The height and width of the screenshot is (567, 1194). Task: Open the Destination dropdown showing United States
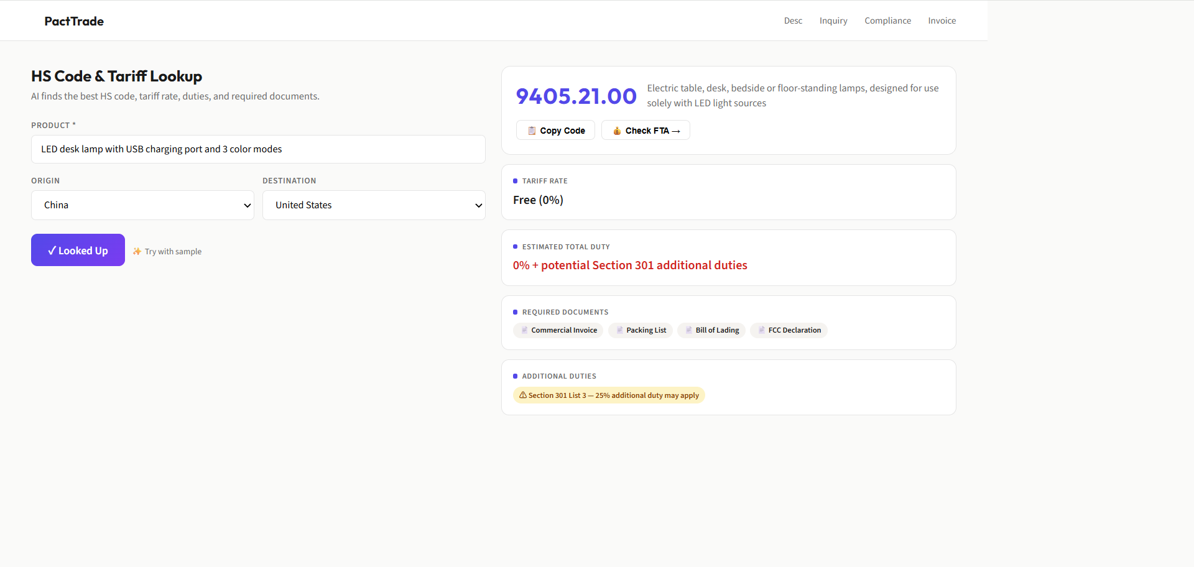point(374,205)
